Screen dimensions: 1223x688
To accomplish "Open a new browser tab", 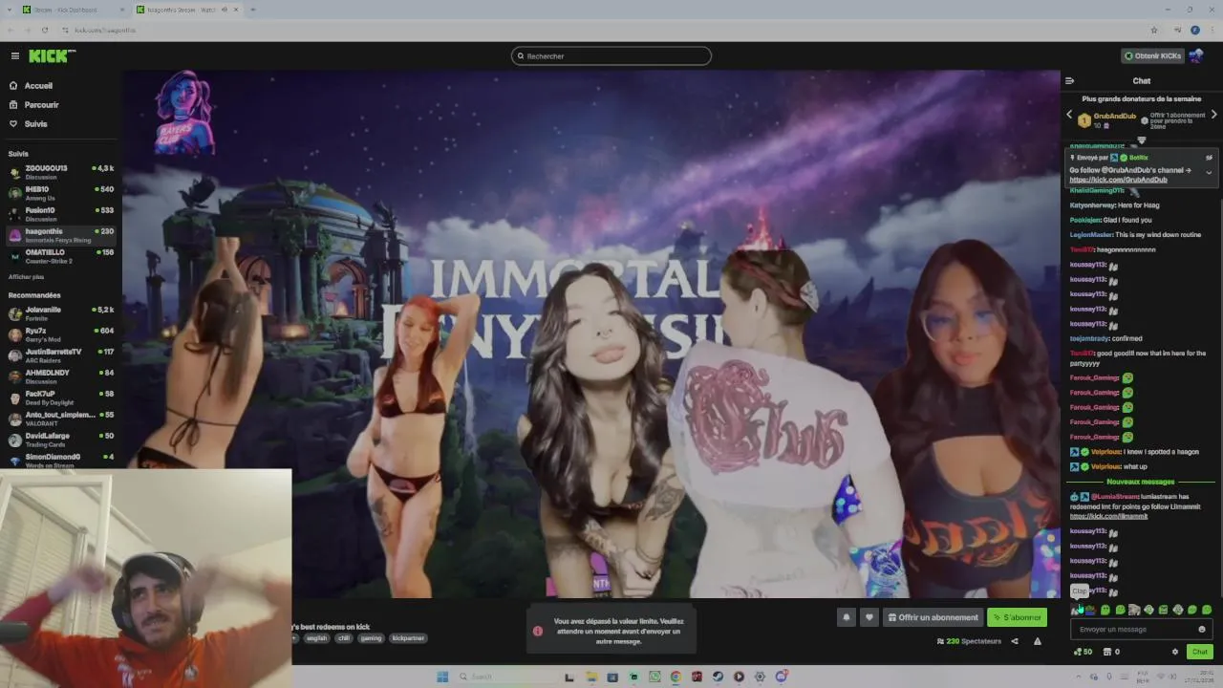I will pyautogui.click(x=252, y=10).
